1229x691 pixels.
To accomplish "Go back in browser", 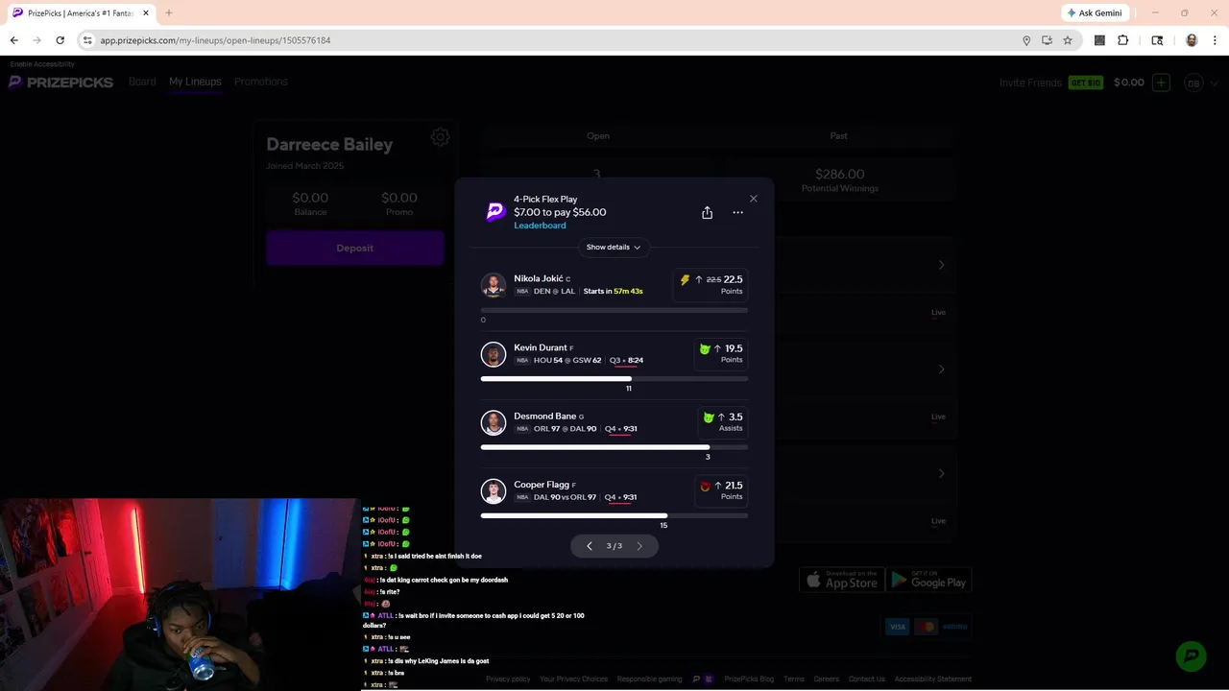I will click(x=14, y=40).
